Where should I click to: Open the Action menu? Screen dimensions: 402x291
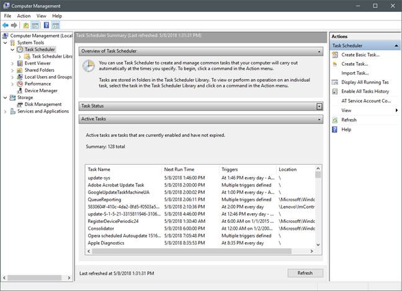(24, 16)
